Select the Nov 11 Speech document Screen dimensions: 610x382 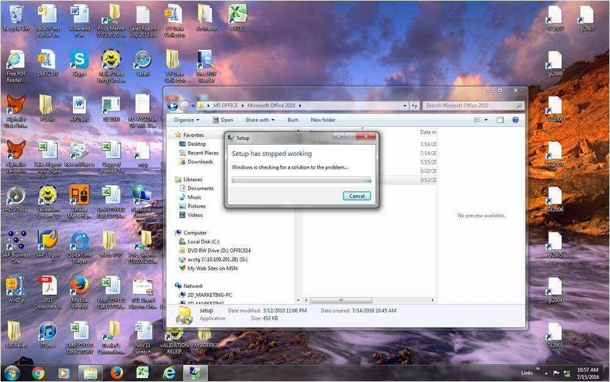coord(143,337)
